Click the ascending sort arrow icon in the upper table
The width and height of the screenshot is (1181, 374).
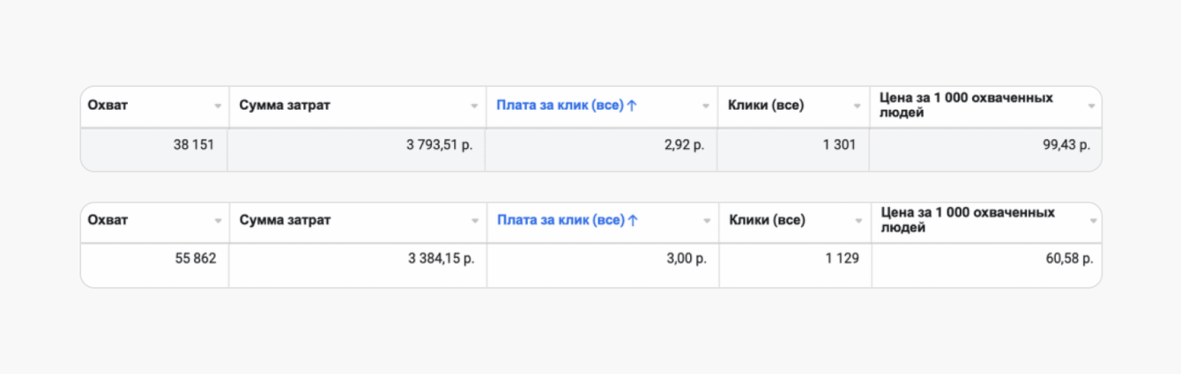tap(631, 106)
